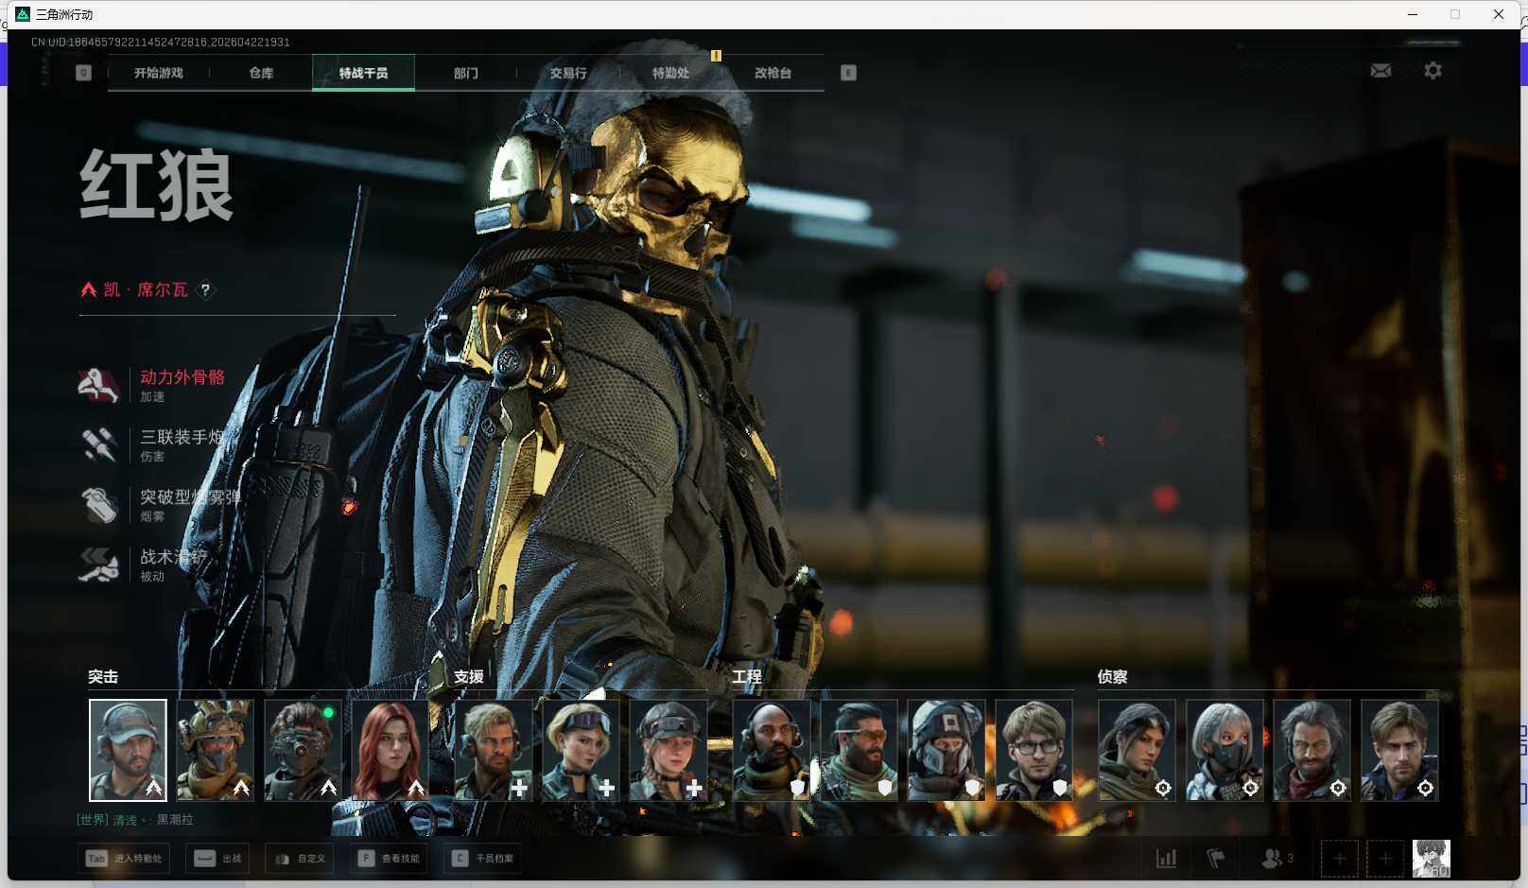Select the orange-glasses bearded 工程 operator

click(x=859, y=750)
